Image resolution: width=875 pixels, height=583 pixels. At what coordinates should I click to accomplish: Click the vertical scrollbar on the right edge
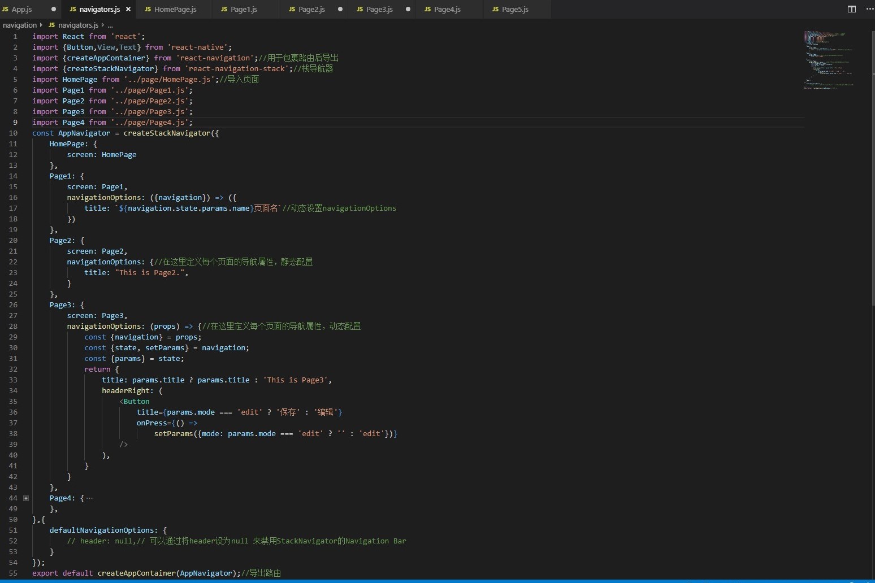click(x=872, y=169)
